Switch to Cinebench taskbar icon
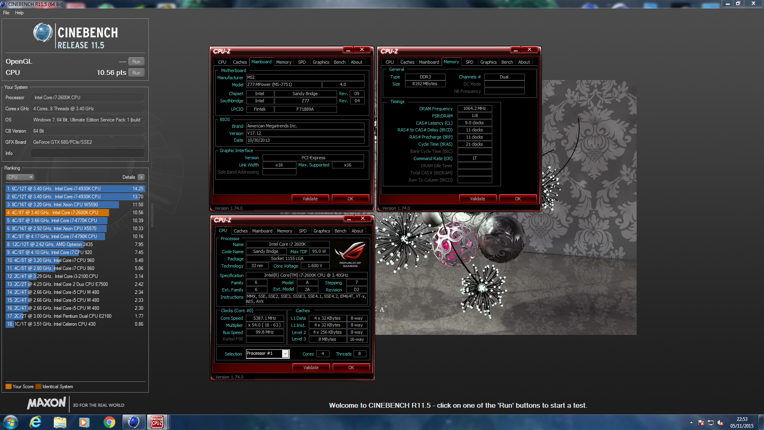764x430 pixels. pyautogui.click(x=133, y=422)
